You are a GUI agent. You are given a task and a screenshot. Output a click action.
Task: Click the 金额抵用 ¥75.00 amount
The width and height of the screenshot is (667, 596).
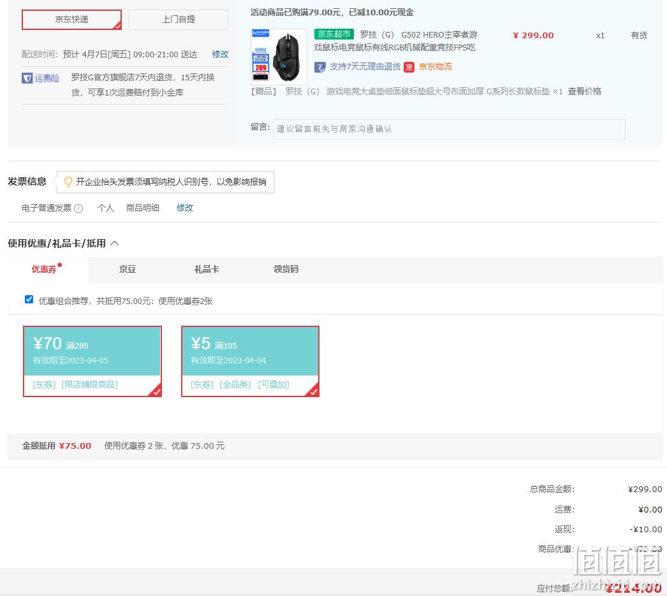pyautogui.click(x=75, y=446)
